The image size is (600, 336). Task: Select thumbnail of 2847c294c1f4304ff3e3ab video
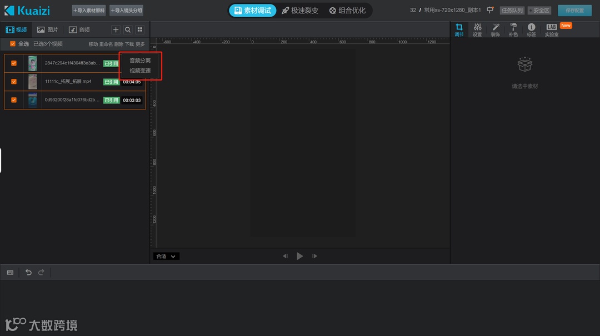[x=33, y=63]
